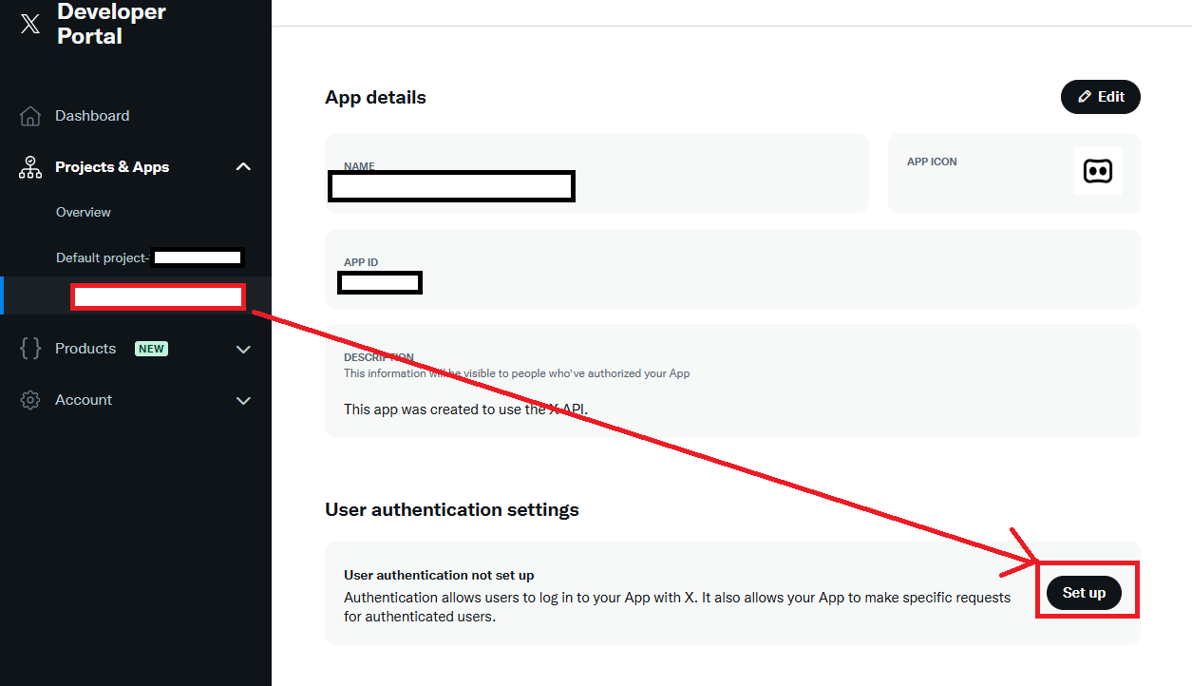This screenshot has height=686, width=1192.
Task: Click the Dashboard home icon
Action: 30,116
